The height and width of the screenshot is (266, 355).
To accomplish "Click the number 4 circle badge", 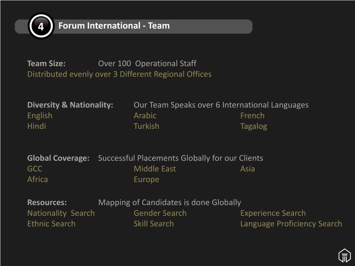I will click(x=41, y=26).
